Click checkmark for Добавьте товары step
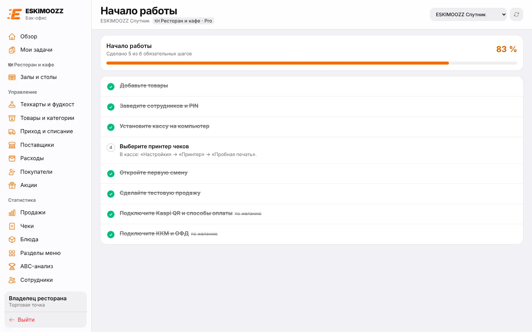The height and width of the screenshot is (332, 532). [x=111, y=87]
